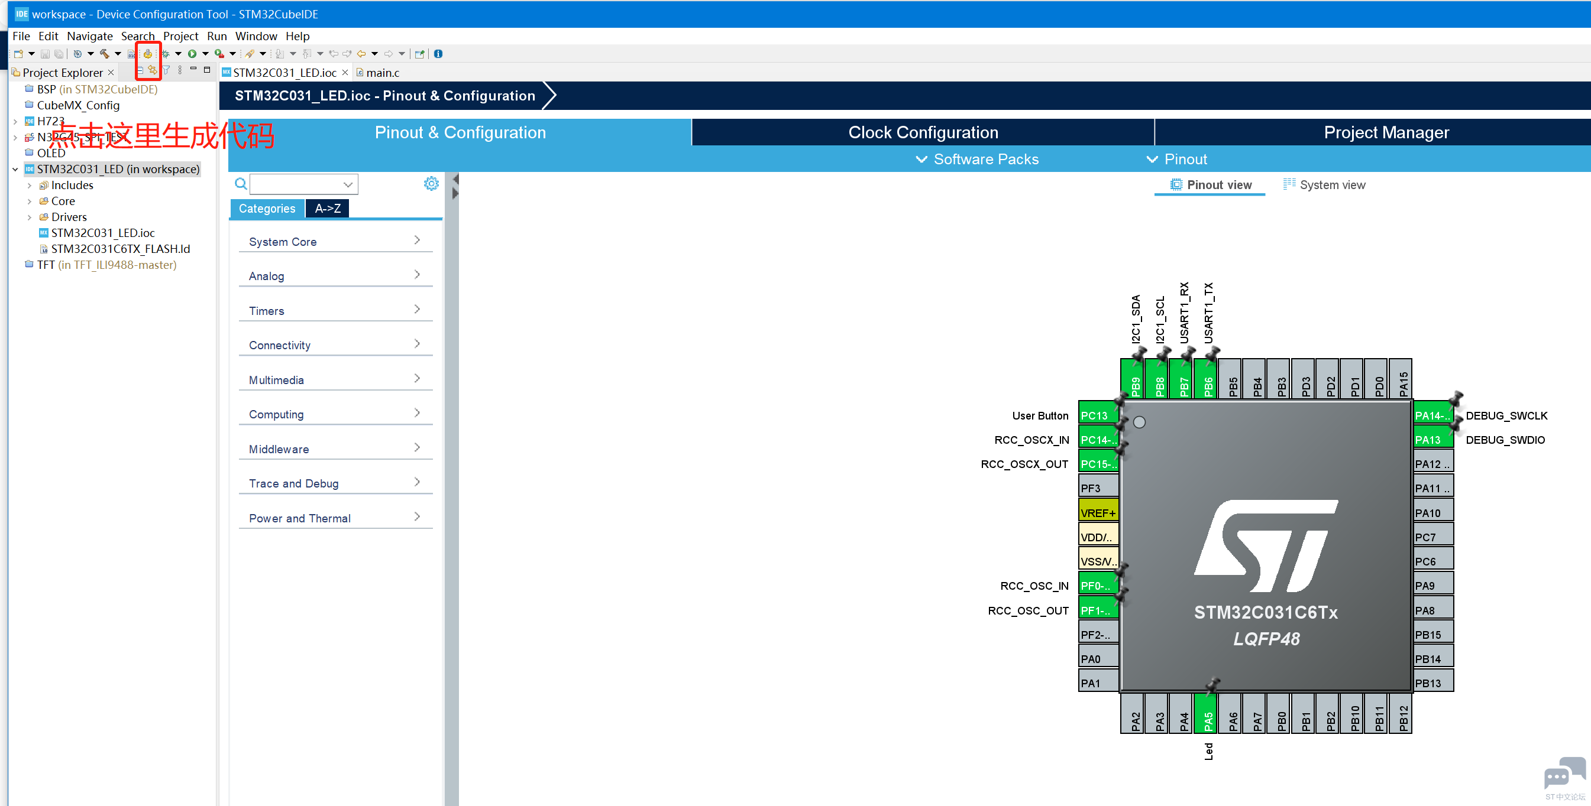
Task: Expand the Includes tree node
Action: (29, 185)
